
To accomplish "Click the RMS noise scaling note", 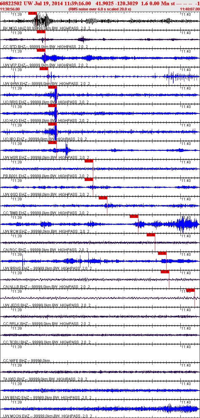I will (100, 9).
